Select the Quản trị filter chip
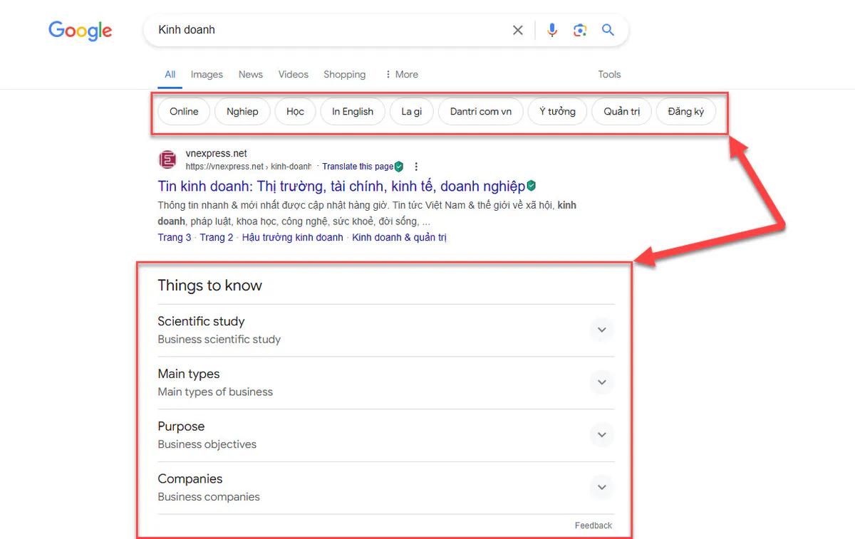The width and height of the screenshot is (855, 539). [622, 111]
